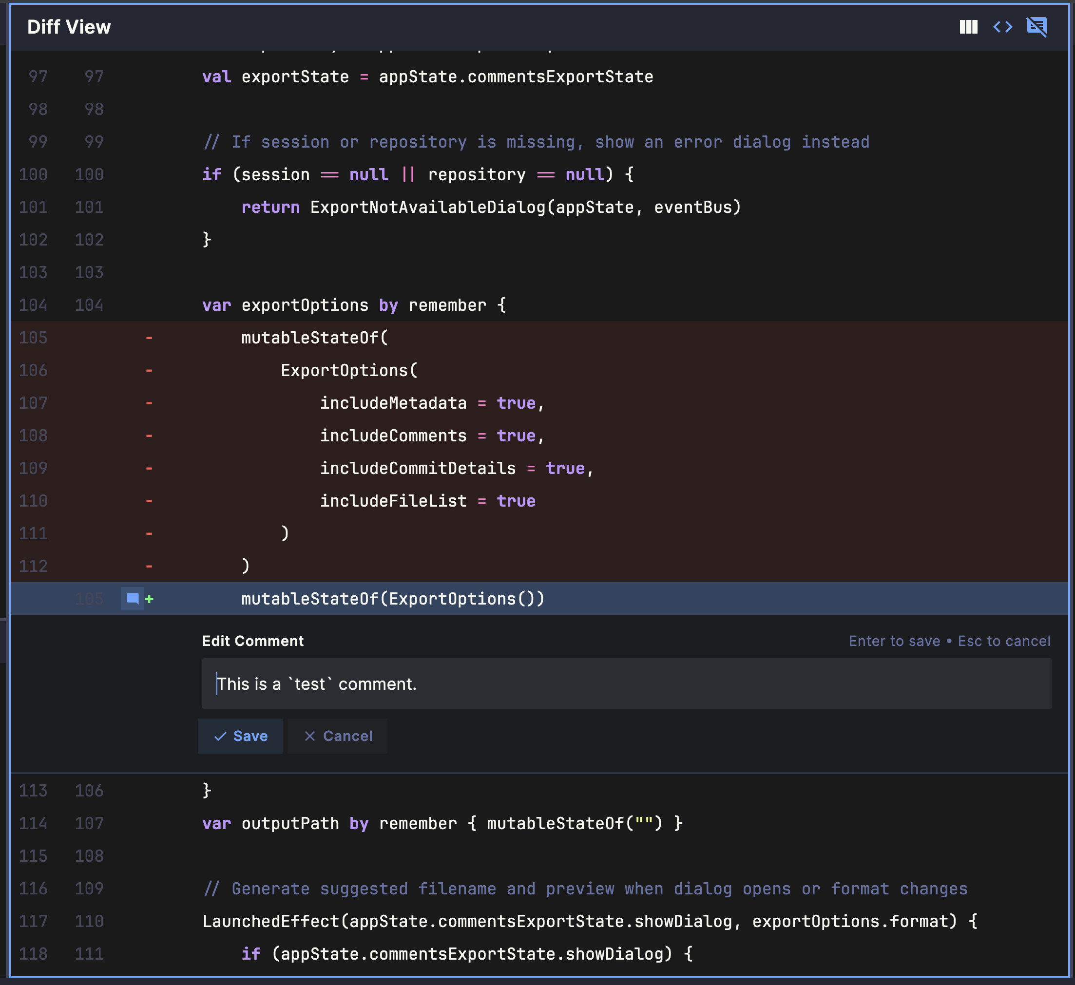
Task: Click 'if (session == null' condition line
Action: pos(538,175)
